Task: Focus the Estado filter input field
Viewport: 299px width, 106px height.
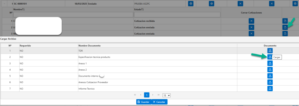Action: (x=177, y=15)
